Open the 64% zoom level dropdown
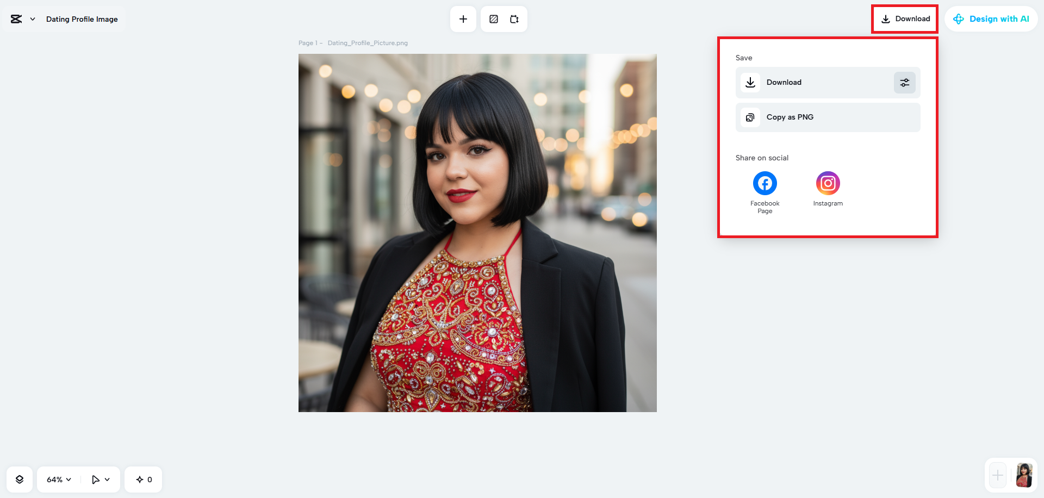The image size is (1044, 498). [x=58, y=479]
